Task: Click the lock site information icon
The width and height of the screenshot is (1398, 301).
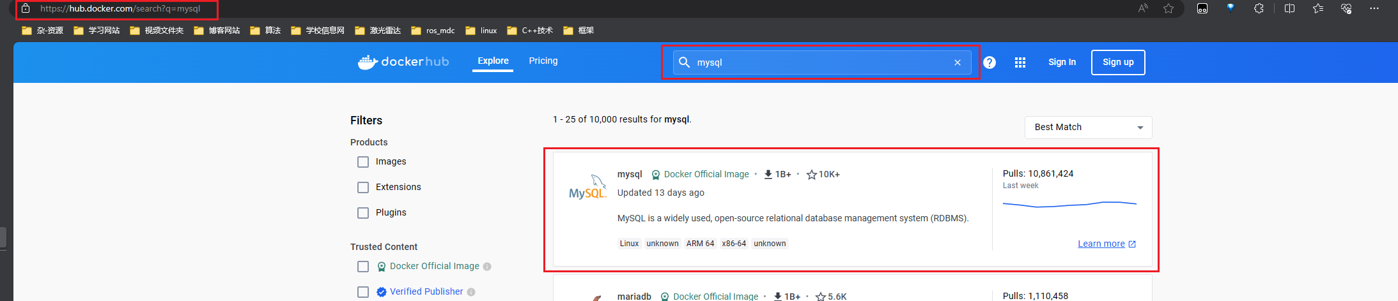Action: (26, 8)
